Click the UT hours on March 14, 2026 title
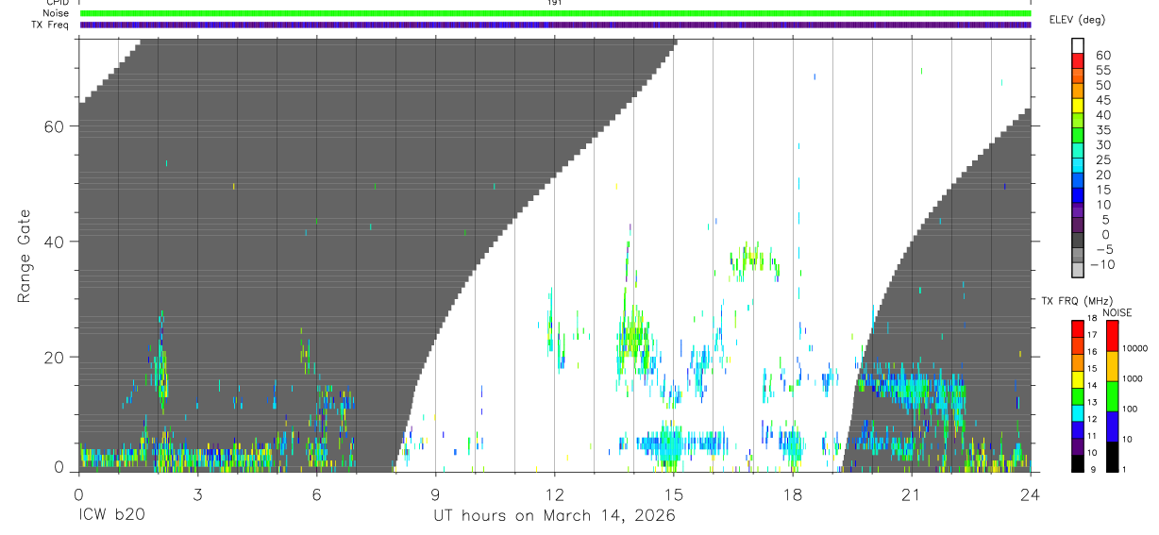This screenshot has height=535, width=1159. pos(554,515)
